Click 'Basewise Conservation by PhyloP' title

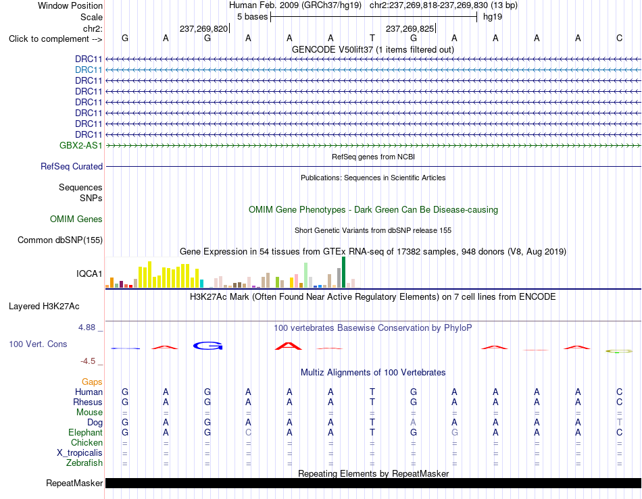click(x=373, y=328)
